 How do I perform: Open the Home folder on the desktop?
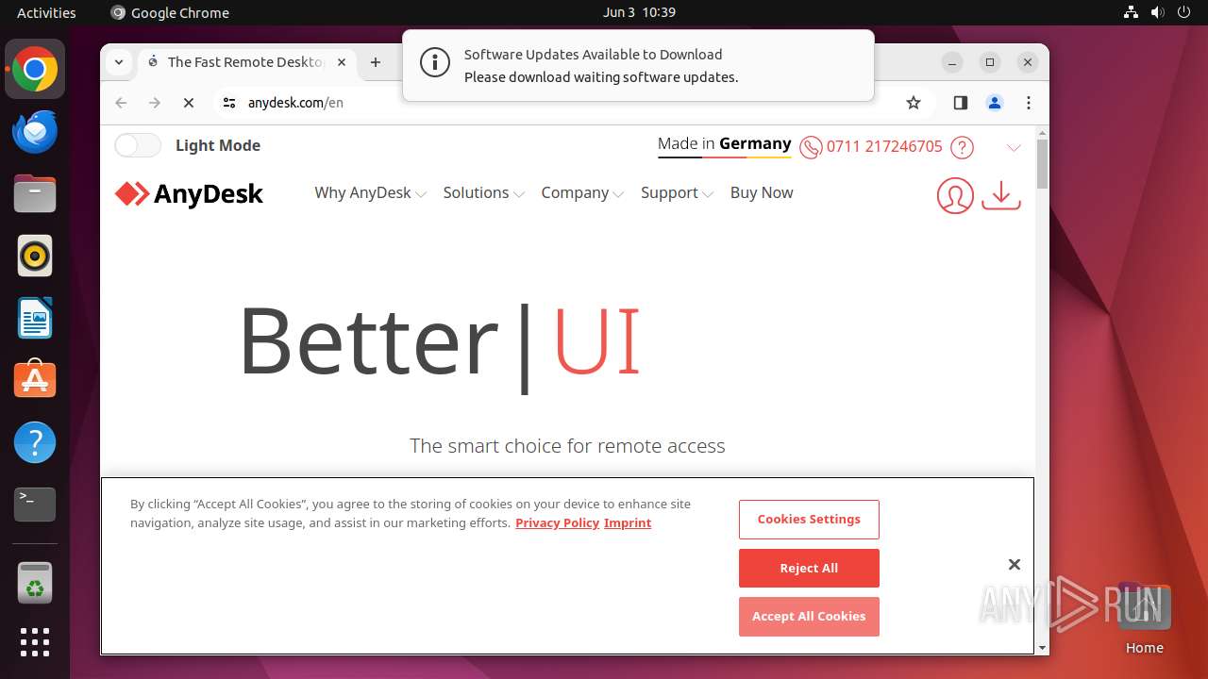pyautogui.click(x=1144, y=619)
